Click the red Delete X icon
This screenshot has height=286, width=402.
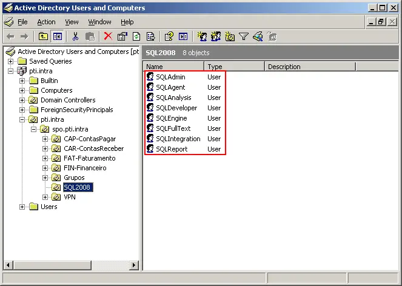coord(108,36)
